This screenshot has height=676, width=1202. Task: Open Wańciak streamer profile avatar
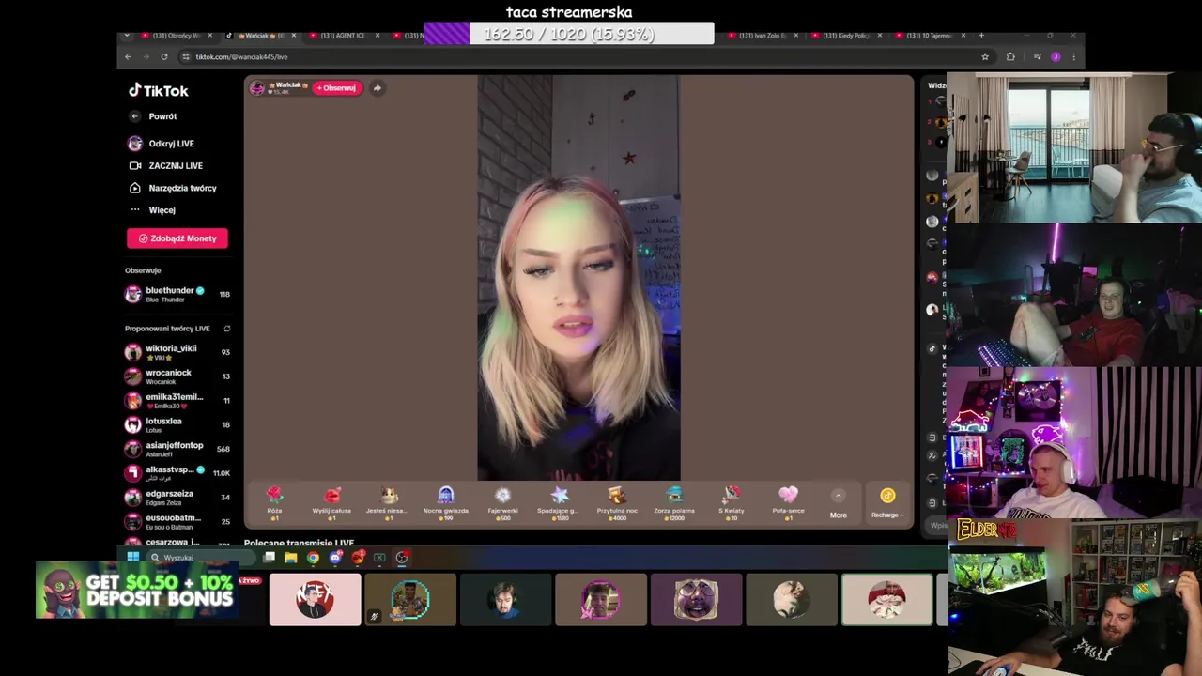click(257, 88)
